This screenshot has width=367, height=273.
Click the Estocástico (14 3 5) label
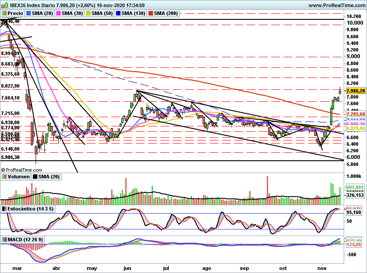(x=30, y=209)
